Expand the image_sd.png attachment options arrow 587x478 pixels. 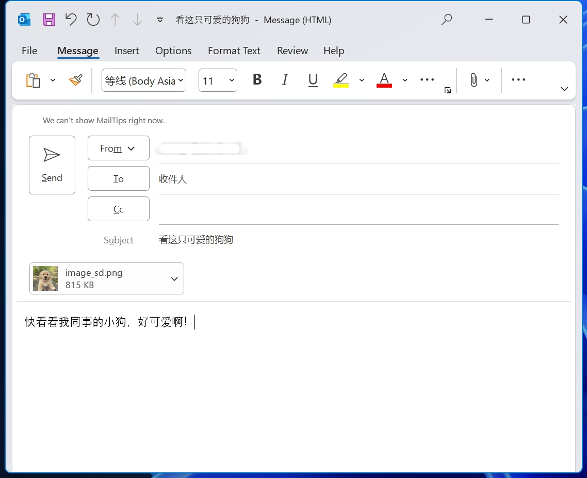point(174,279)
